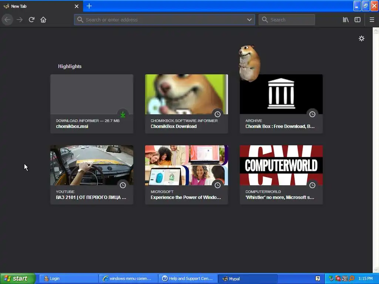The image size is (379, 284).
Task: Click history clock icon on Archive card
Action: tap(312, 114)
